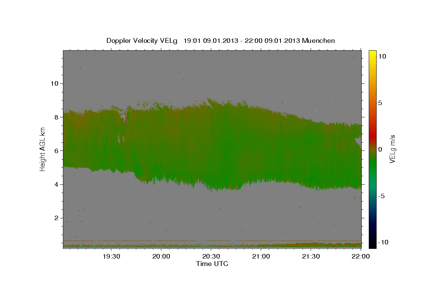Click the 22:00 time tick label
The width and height of the screenshot is (447, 298).
(x=361, y=257)
